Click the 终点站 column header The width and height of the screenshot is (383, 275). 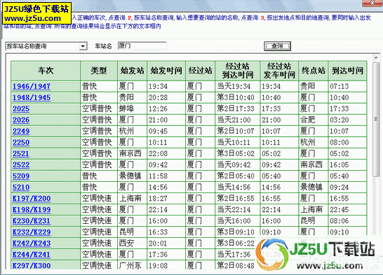tap(314, 71)
